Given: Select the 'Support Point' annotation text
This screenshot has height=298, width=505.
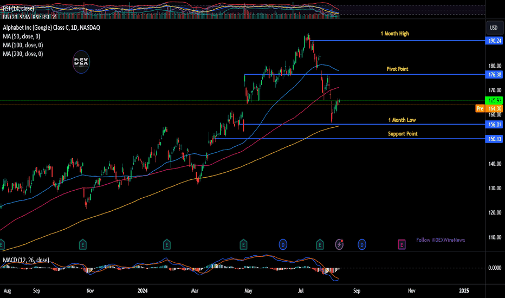Looking at the screenshot, I should click(403, 134).
